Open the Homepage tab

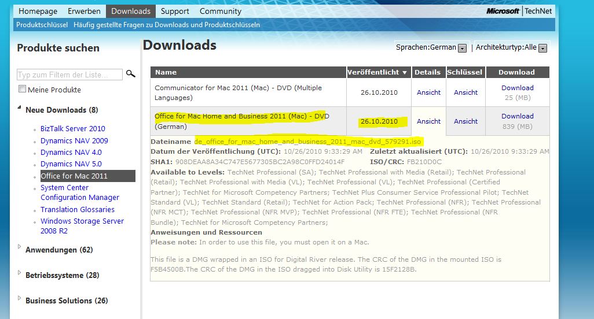[38, 11]
